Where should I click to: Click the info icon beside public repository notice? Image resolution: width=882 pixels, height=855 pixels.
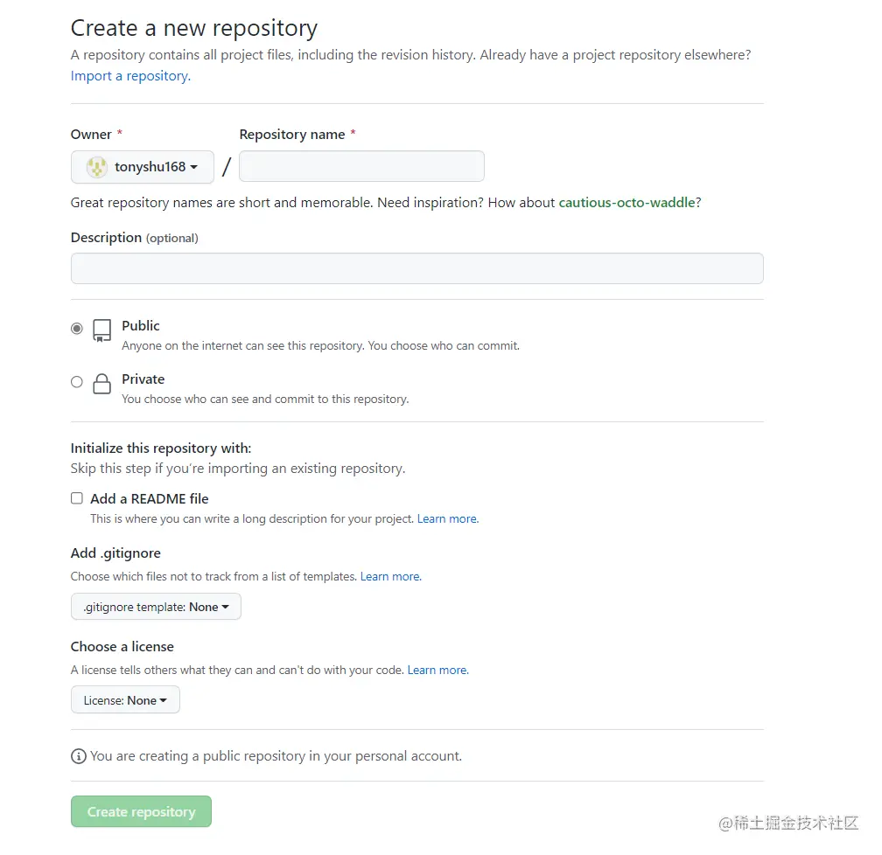pos(79,756)
